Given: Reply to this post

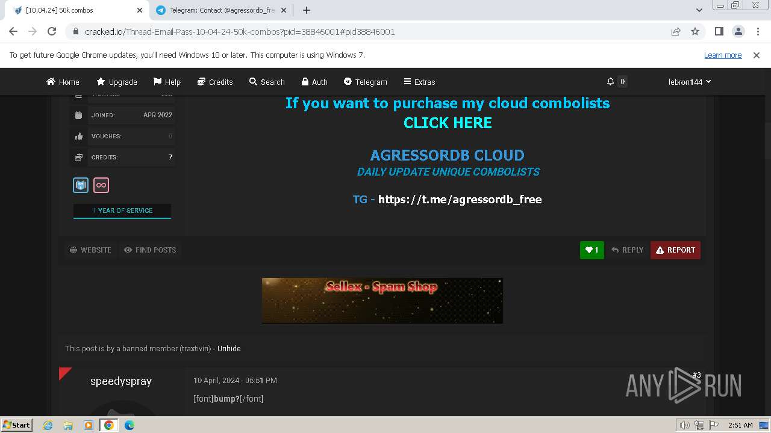Looking at the screenshot, I should [627, 250].
